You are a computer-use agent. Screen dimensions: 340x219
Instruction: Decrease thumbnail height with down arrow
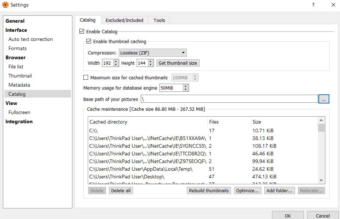151,65
